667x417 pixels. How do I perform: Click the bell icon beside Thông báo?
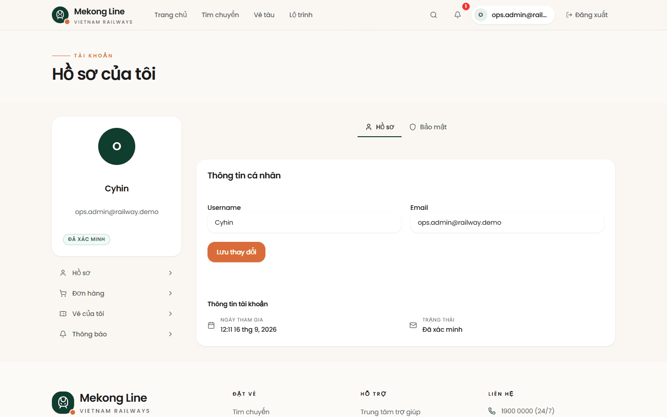tap(63, 334)
